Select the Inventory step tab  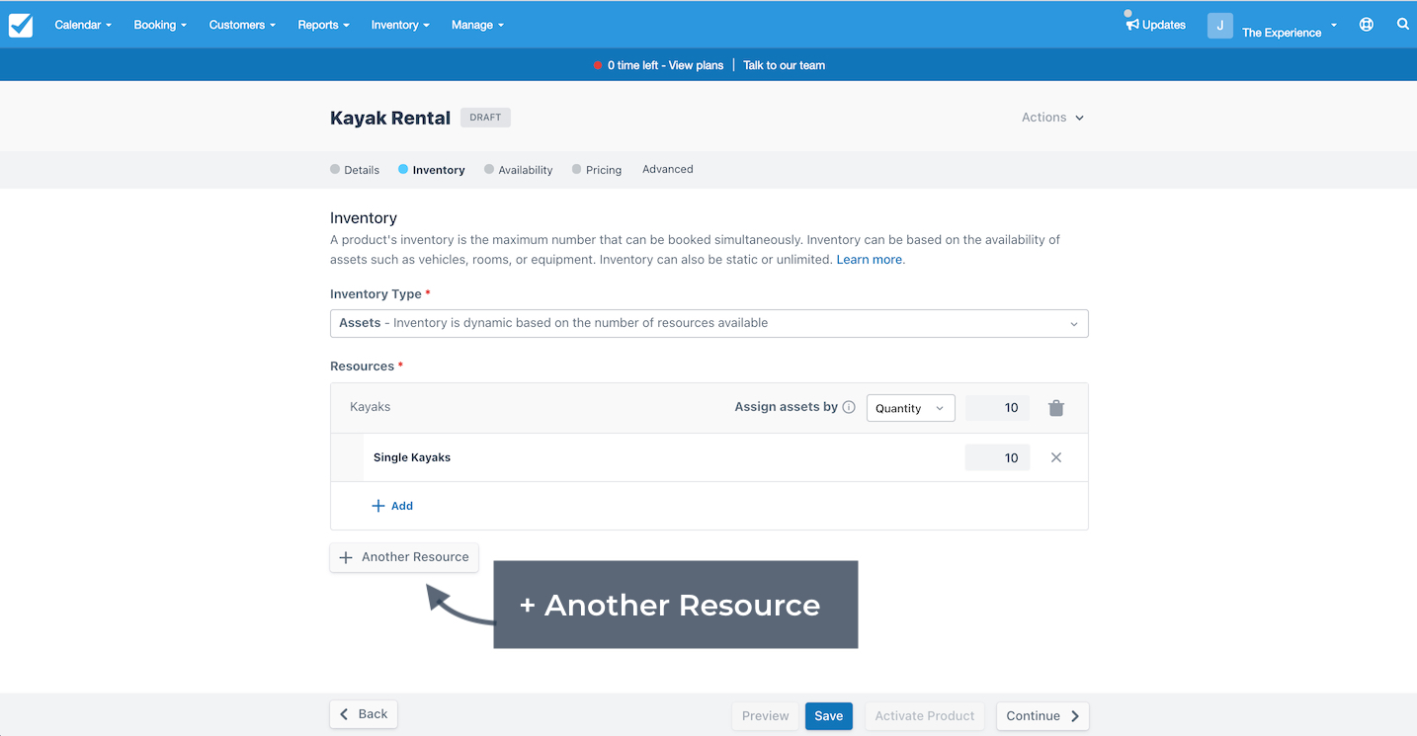pyautogui.click(x=432, y=170)
